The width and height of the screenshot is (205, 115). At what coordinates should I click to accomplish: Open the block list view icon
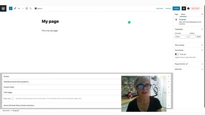31,9
